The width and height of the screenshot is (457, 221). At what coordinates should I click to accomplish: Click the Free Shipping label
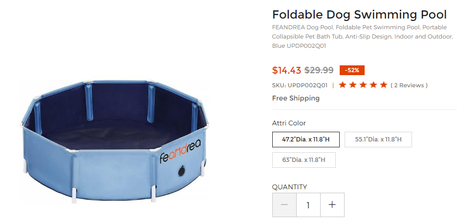296,98
